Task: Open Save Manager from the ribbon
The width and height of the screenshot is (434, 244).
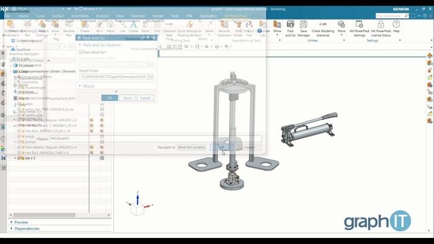Action: [x=304, y=28]
